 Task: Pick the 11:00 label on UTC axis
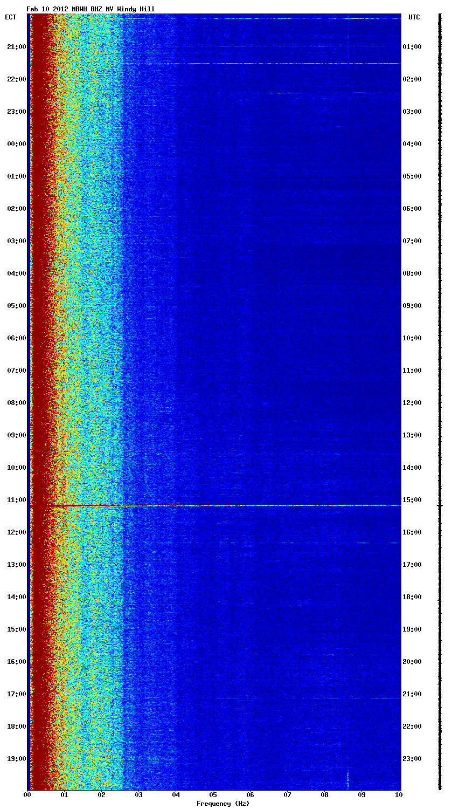coord(412,371)
